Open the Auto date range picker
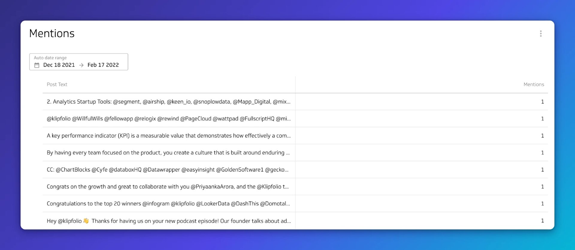575x250 pixels. click(x=78, y=62)
